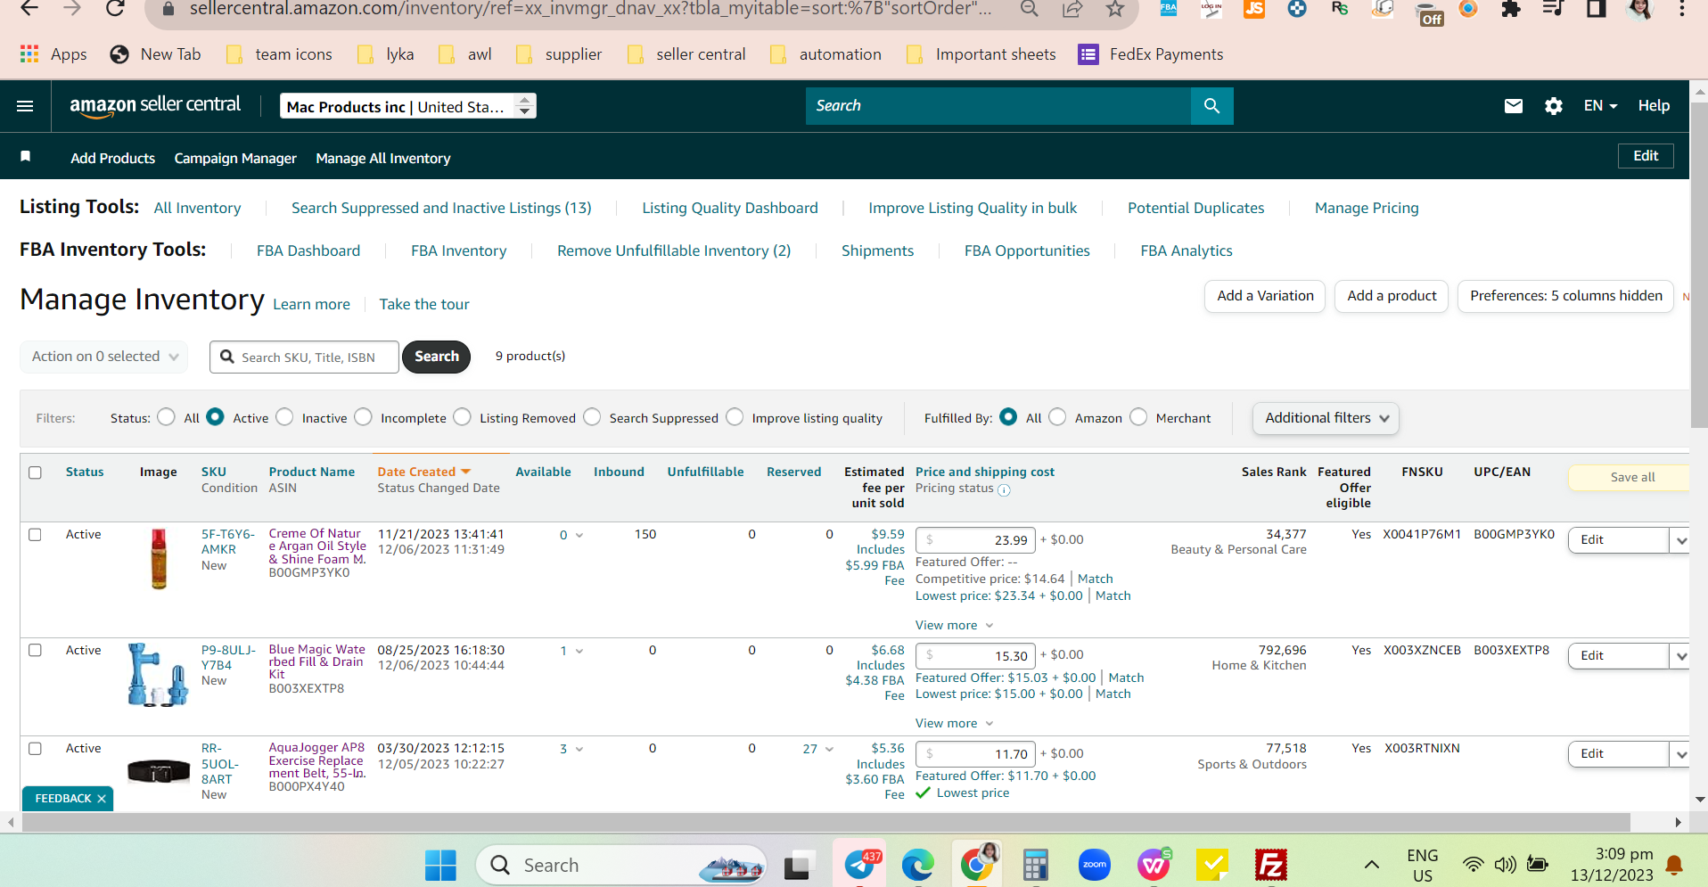Click the notification bell in the system tray
This screenshot has height=887, width=1708.
[1674, 865]
